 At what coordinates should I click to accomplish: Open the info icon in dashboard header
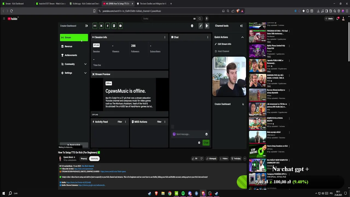(192, 26)
